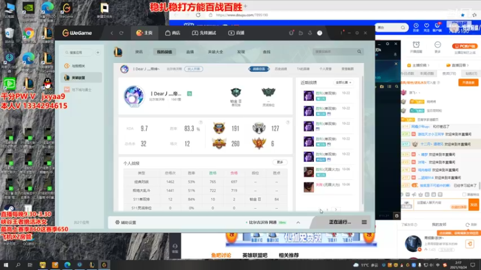Open WeGame downloads icon in title bar
Image resolution: width=481 pixels, height=270 pixels.
click(x=310, y=33)
